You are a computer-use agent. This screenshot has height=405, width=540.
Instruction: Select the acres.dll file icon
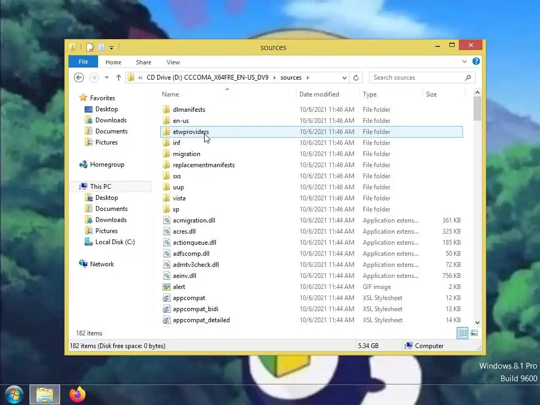point(167,232)
